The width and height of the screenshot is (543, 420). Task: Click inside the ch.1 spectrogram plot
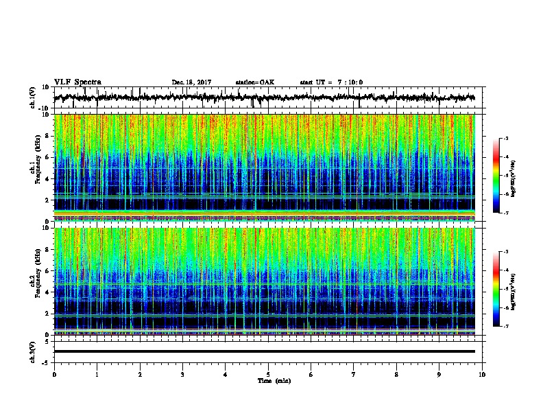click(x=265, y=167)
